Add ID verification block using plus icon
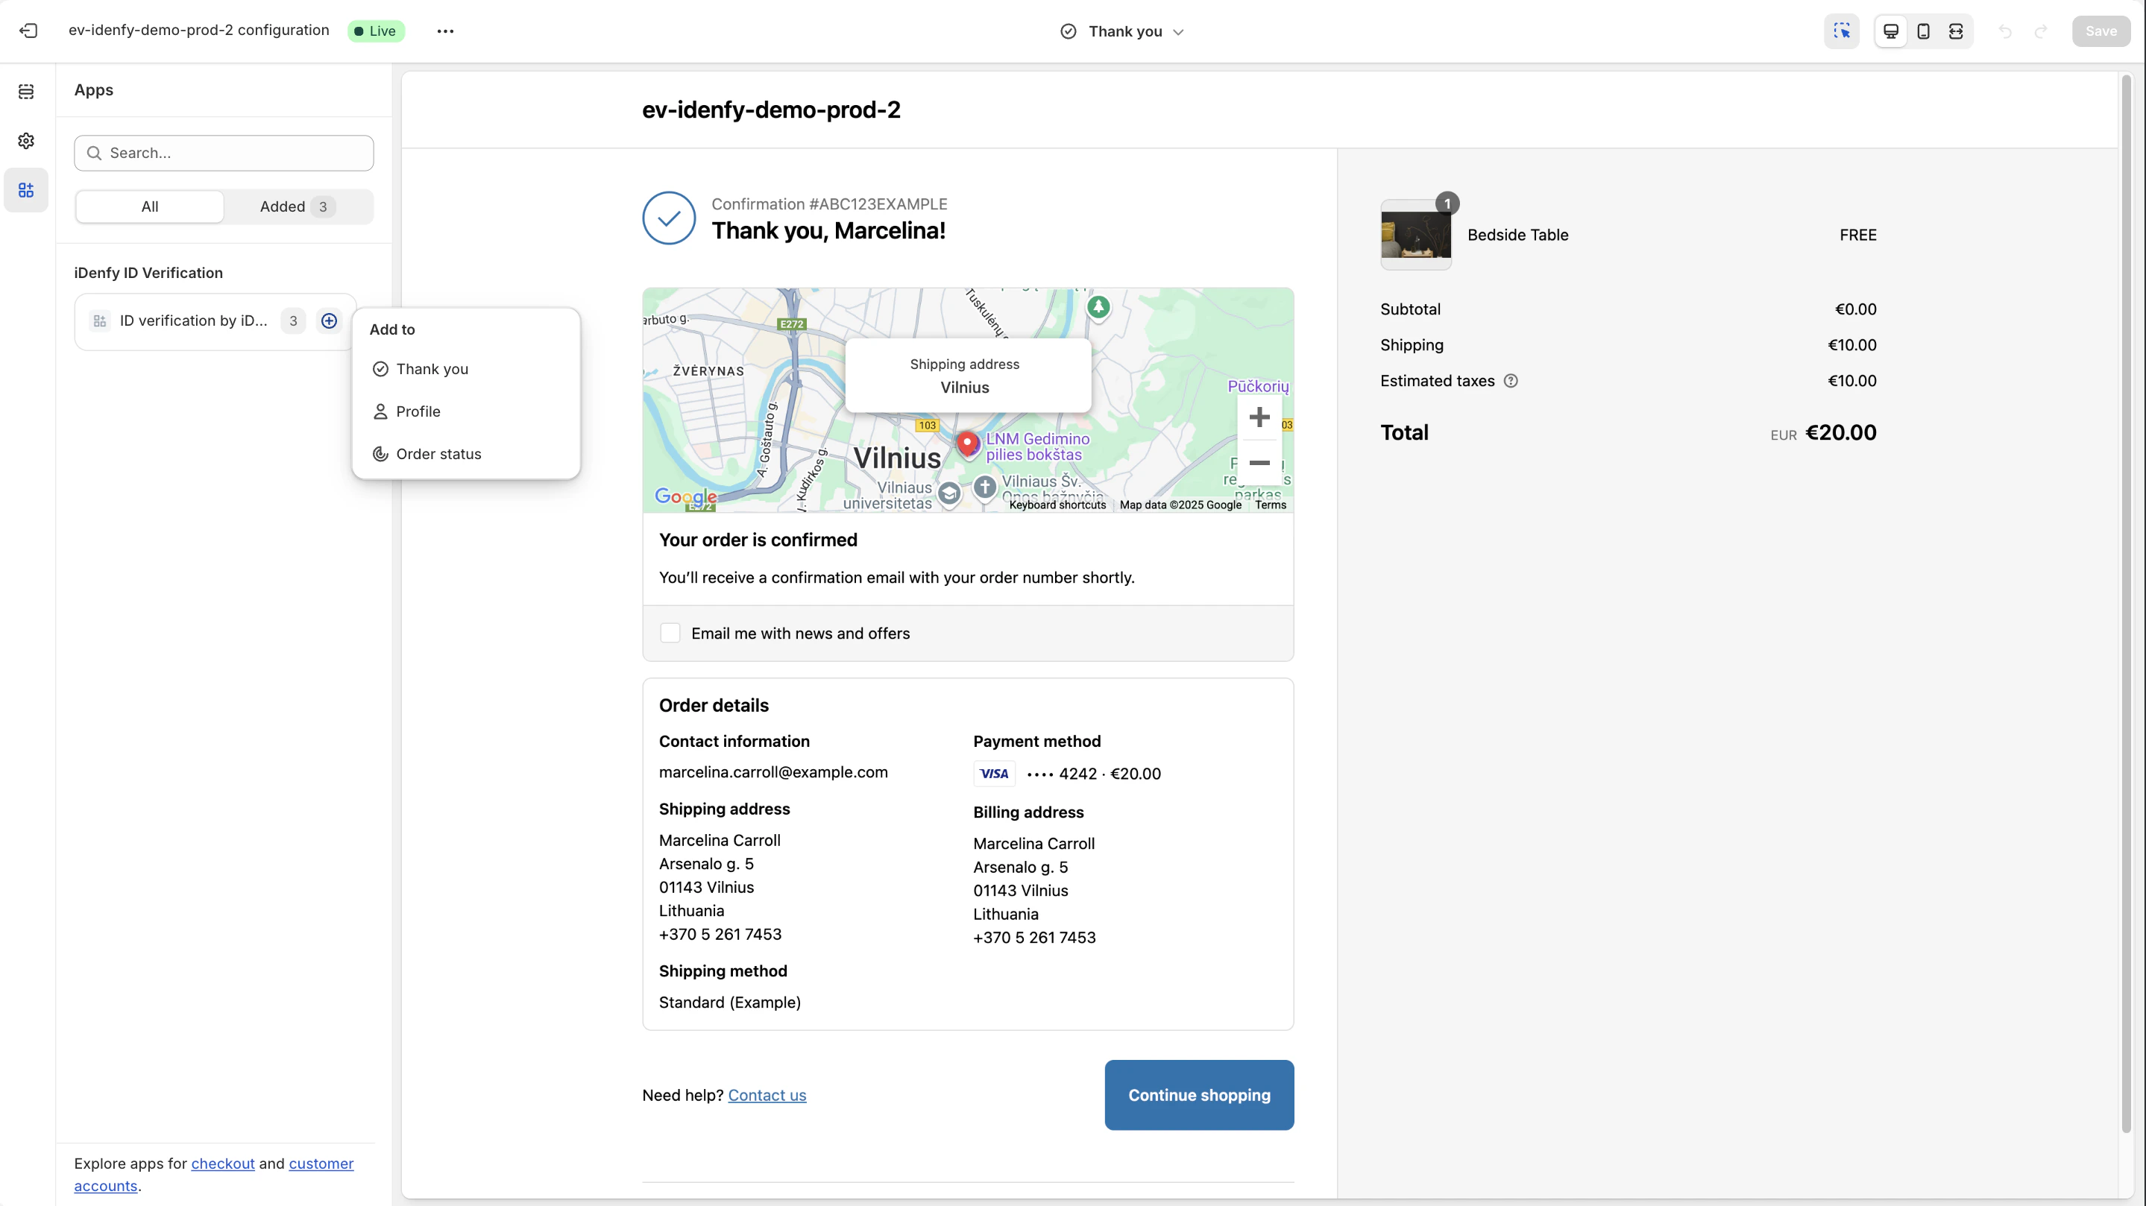The height and width of the screenshot is (1206, 2146). (x=329, y=321)
